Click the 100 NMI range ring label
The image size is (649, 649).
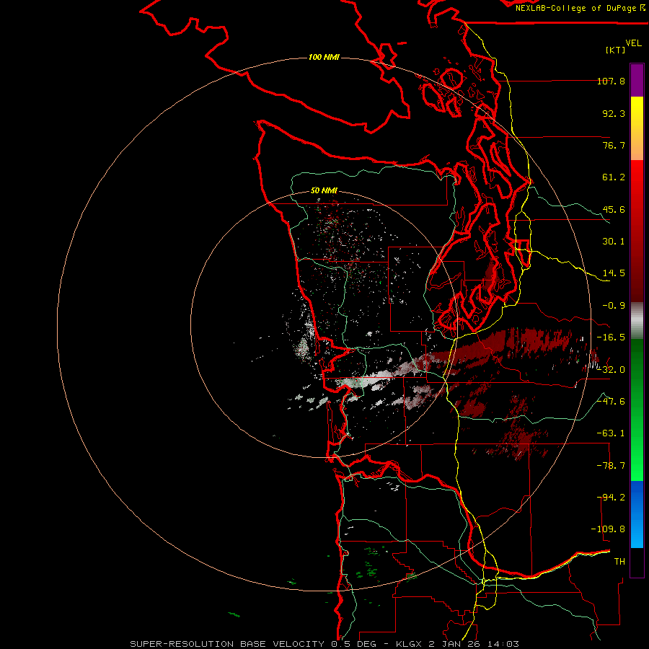click(x=324, y=57)
